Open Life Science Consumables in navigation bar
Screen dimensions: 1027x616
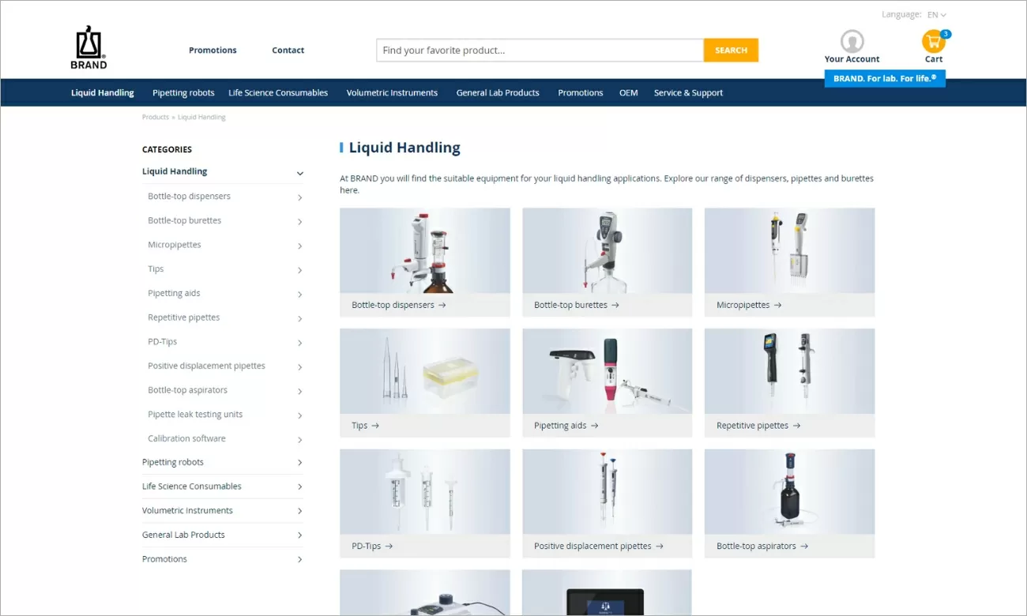click(x=278, y=93)
